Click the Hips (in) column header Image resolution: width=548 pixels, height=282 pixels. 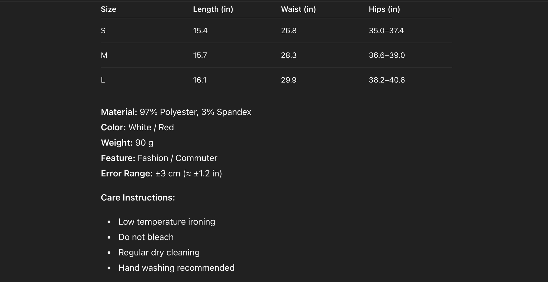pos(384,9)
